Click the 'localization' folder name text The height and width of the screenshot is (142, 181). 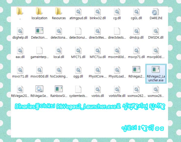coord(39,18)
